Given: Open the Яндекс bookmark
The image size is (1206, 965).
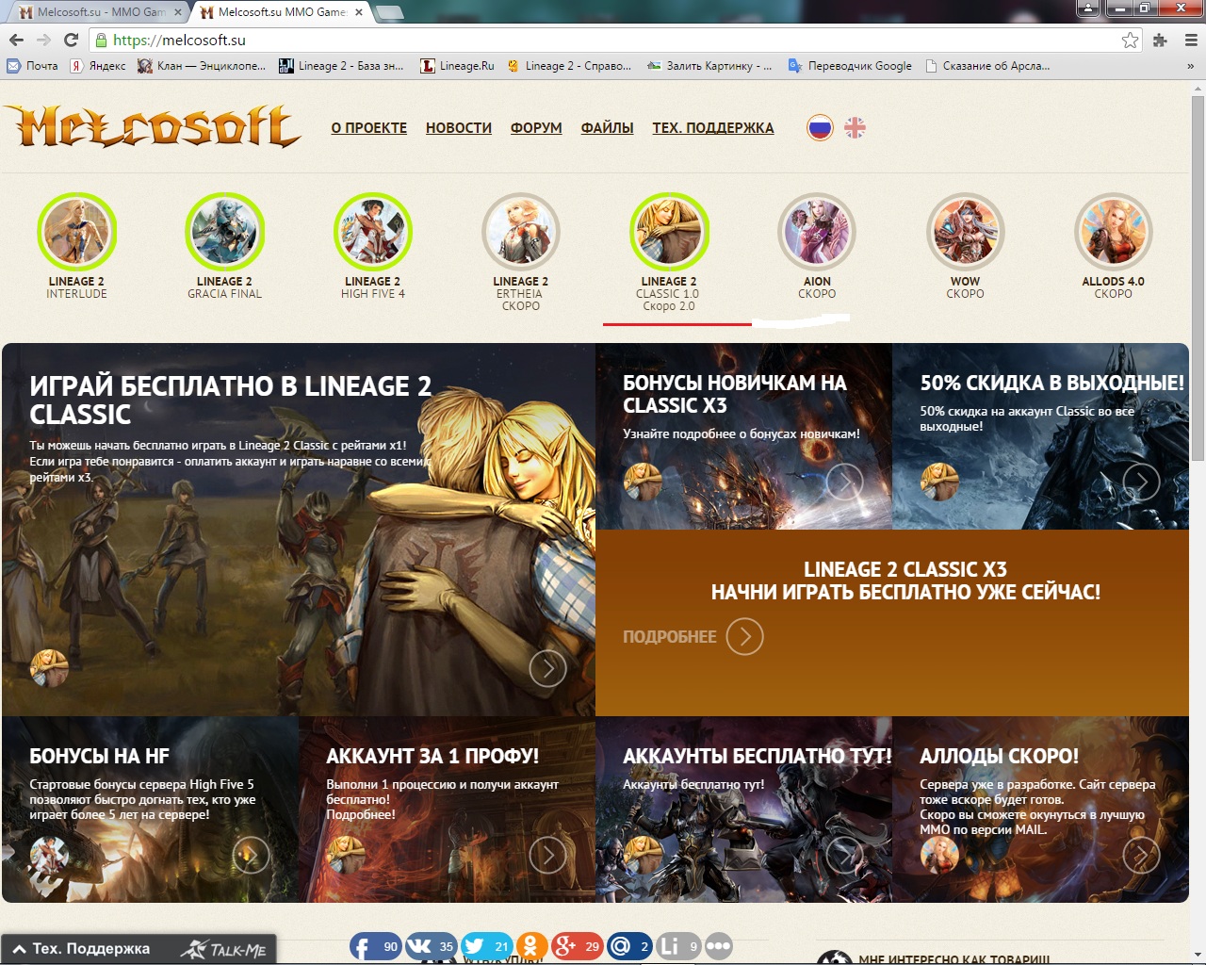Looking at the screenshot, I should click(97, 66).
